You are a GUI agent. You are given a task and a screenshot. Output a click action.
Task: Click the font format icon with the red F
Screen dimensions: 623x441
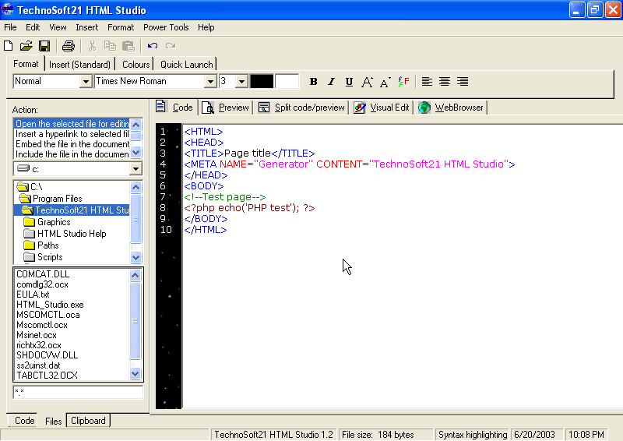click(403, 82)
